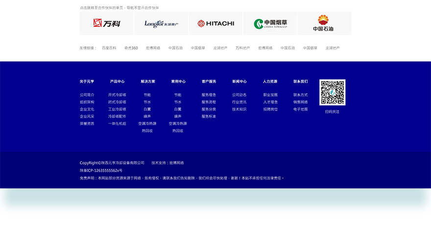431x230 pixels.
Task: Click the HITACHI partner logo
Action: [x=215, y=23]
